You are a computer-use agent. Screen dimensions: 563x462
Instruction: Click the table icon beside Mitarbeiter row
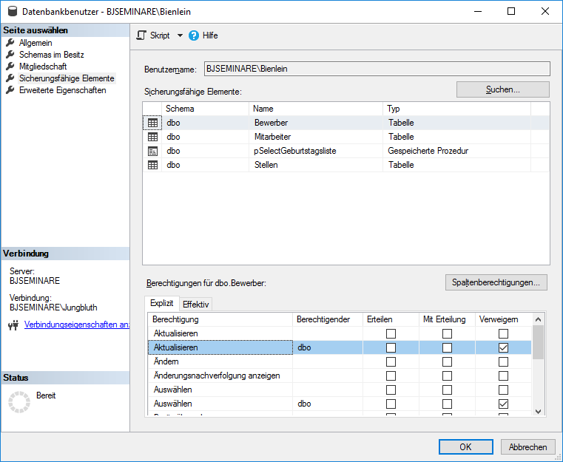coord(152,137)
